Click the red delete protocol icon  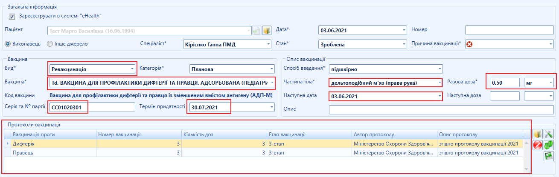point(538,145)
